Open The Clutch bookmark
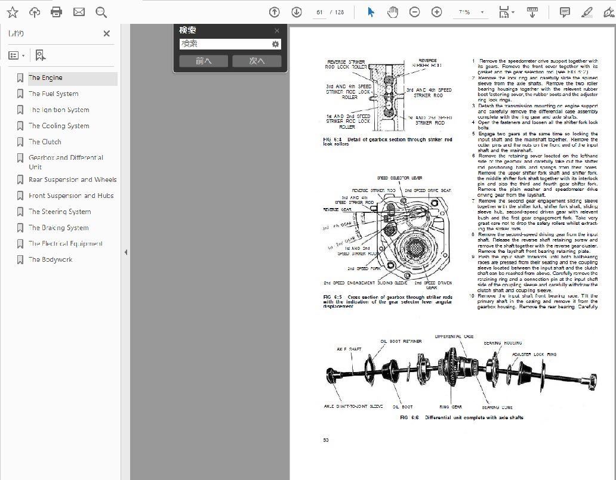The image size is (616, 480). (45, 142)
